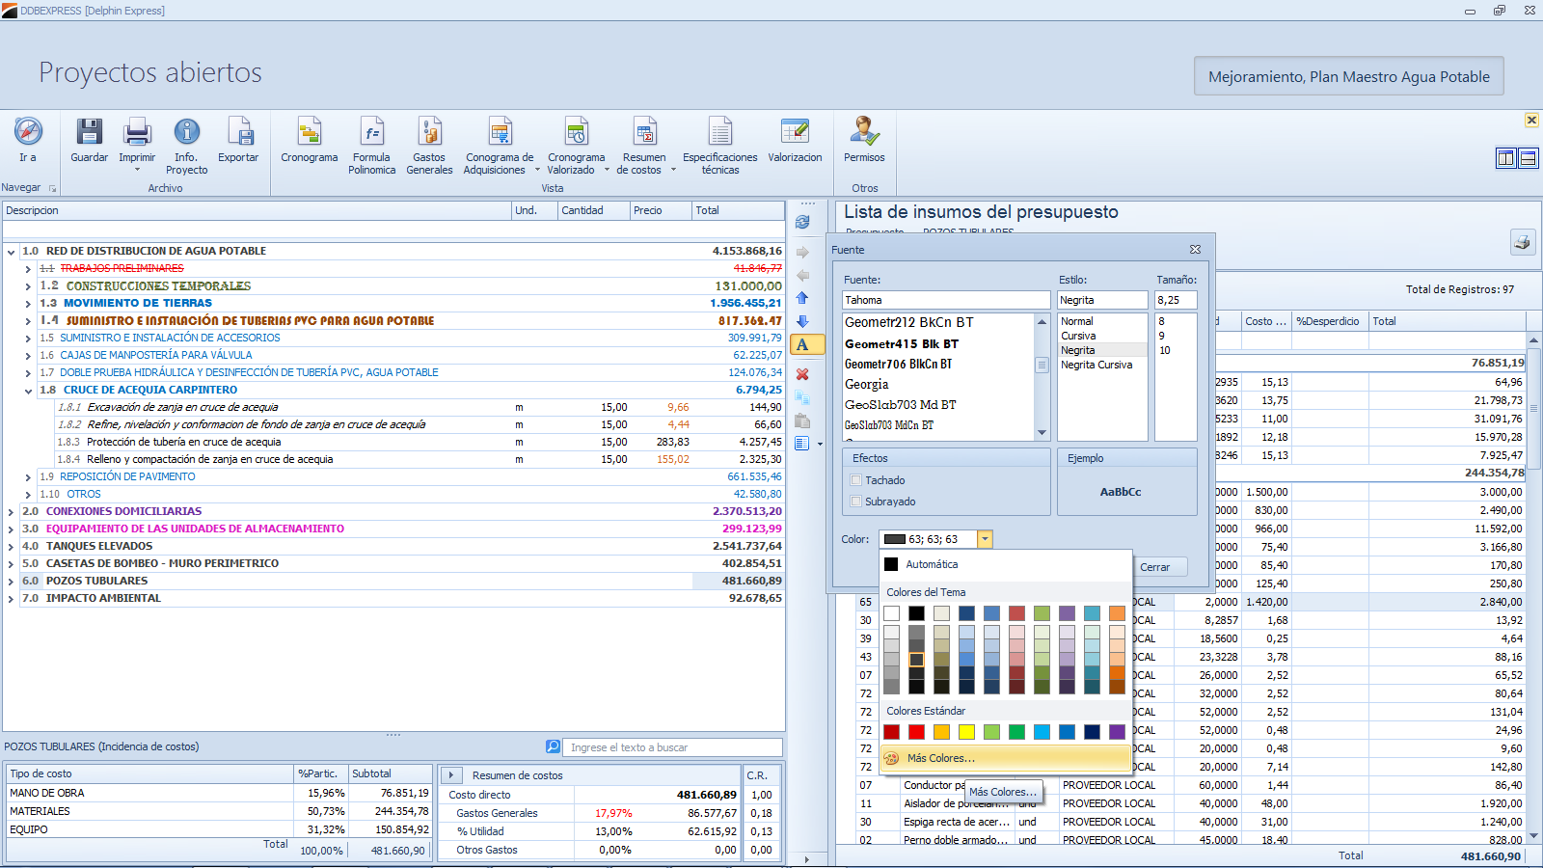
Task: Click the Info. Proyecto icon
Action: [186, 133]
